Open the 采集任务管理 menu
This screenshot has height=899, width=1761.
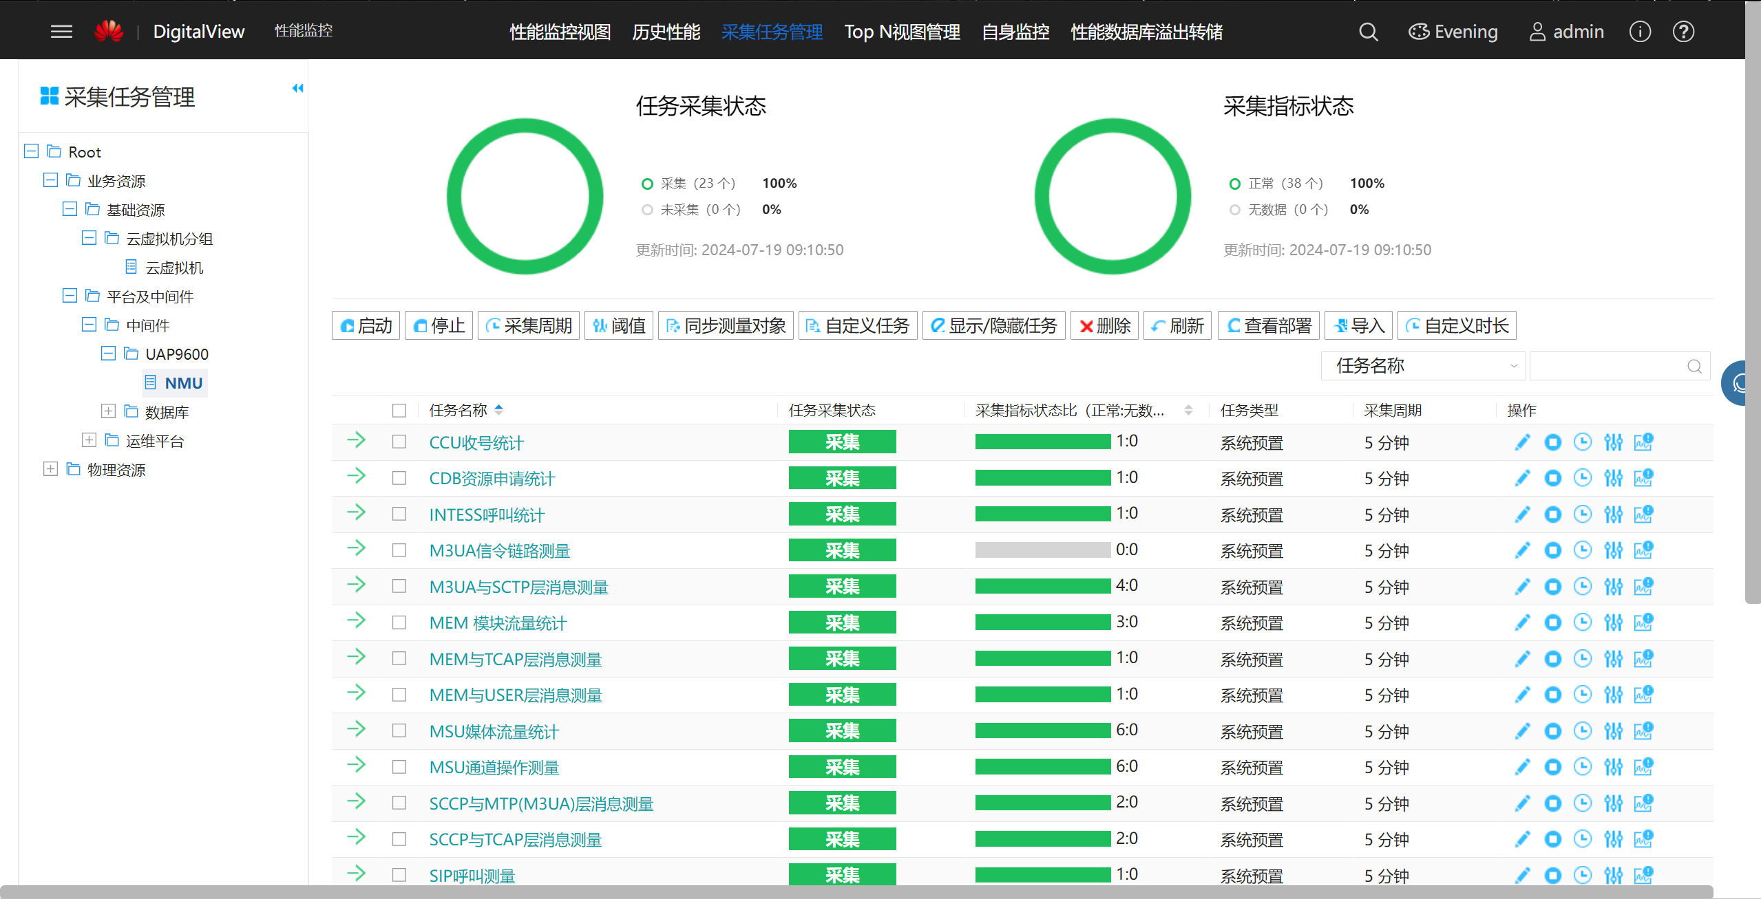(x=772, y=32)
